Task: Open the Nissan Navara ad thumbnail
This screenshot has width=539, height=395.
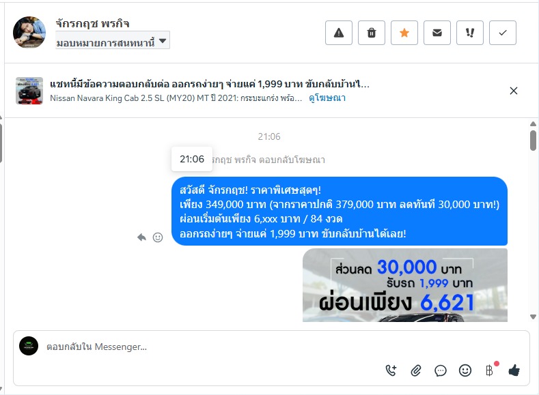Action: click(29, 91)
